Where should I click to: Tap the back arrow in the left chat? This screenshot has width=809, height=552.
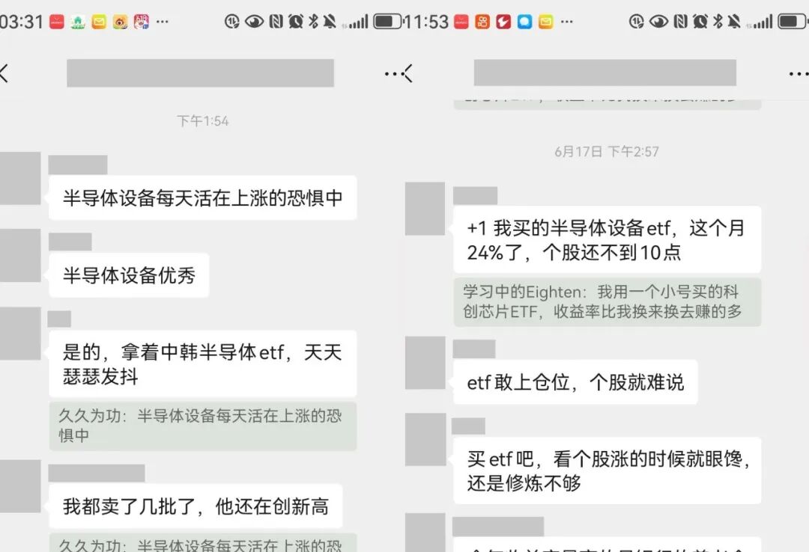4,73
